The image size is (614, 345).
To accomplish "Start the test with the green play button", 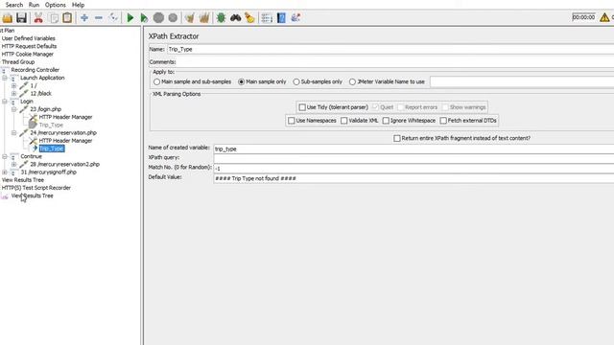I will pyautogui.click(x=130, y=17).
